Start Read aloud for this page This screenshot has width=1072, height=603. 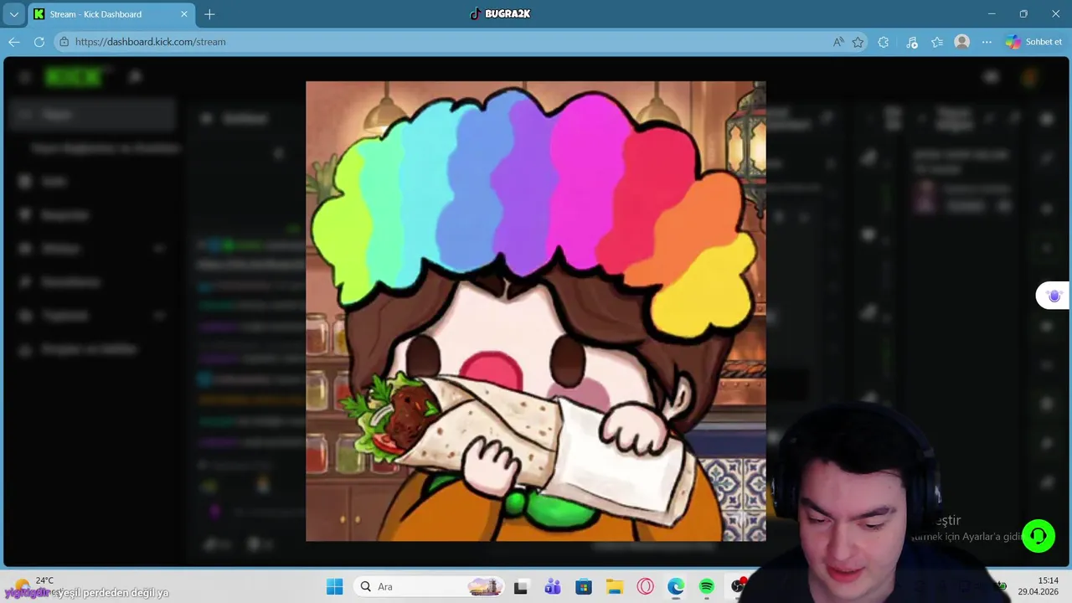click(838, 42)
